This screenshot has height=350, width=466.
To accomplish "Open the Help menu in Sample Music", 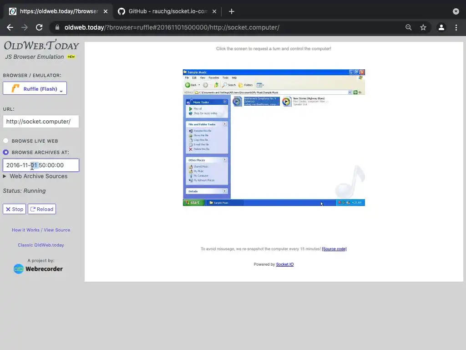I will click(x=234, y=77).
